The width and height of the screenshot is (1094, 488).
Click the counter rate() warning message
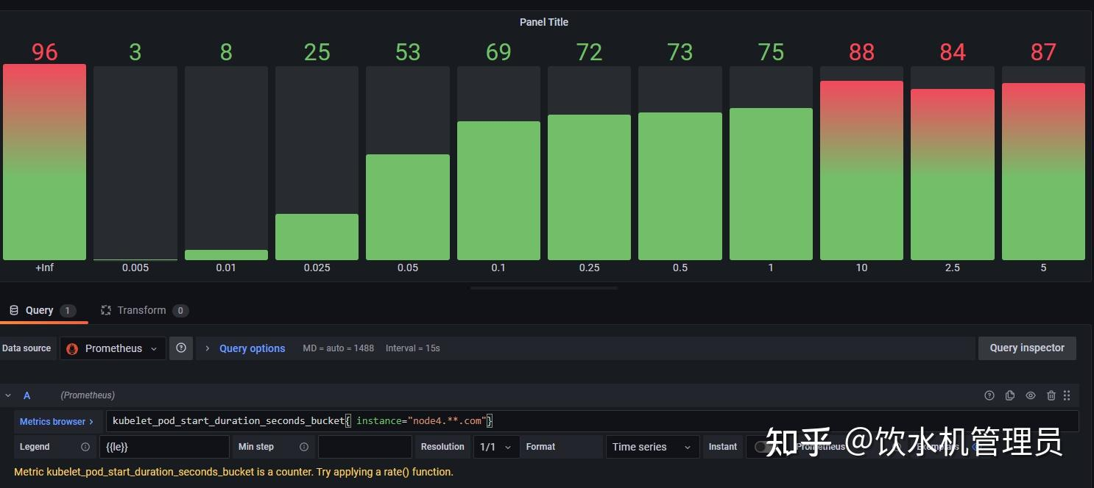(x=233, y=472)
